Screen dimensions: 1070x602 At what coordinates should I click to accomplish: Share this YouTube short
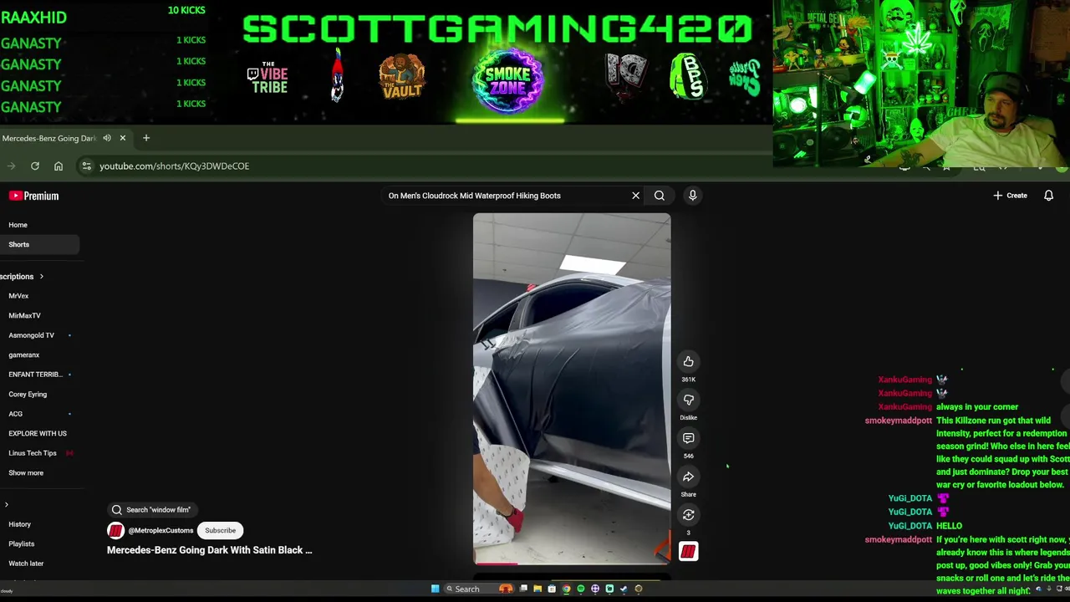tap(688, 477)
